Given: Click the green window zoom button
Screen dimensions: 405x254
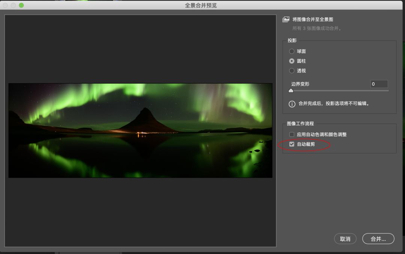Looking at the screenshot, I should pyautogui.click(x=21, y=5).
